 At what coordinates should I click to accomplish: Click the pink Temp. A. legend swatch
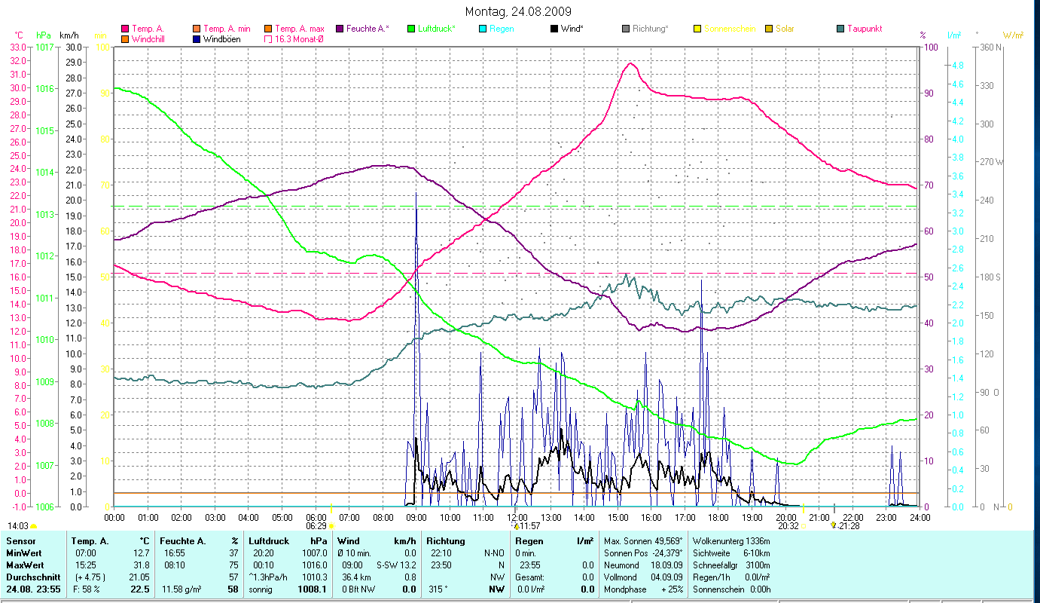point(125,29)
